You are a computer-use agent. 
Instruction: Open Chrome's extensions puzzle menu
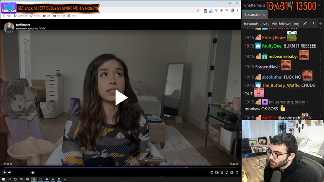point(221,10)
